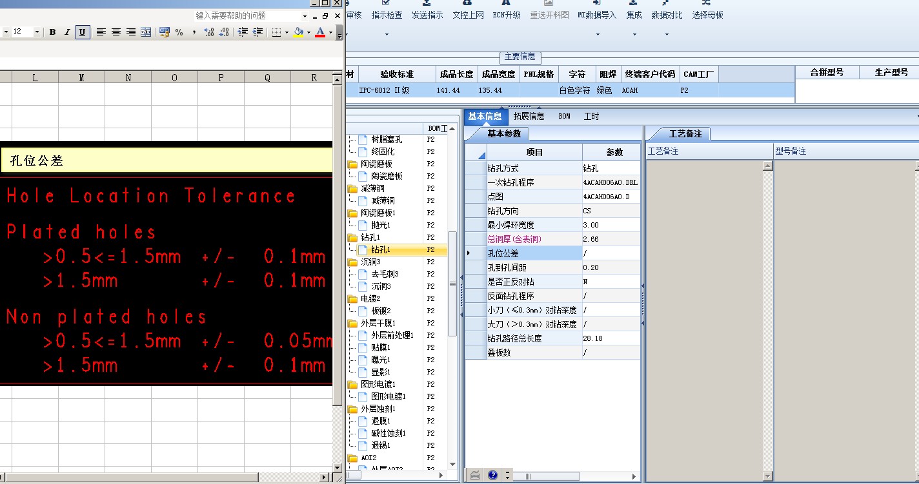Align cell text to the left
Viewport: 919px width, 484px height.
[x=101, y=32]
